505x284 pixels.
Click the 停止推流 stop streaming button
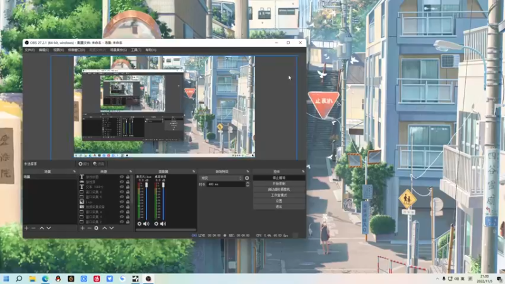pos(278,178)
